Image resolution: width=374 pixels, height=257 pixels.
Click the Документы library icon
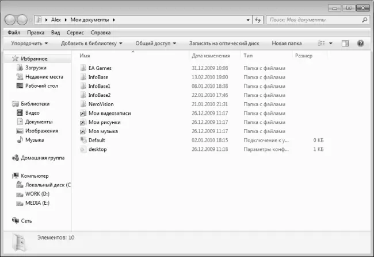[x=20, y=122]
